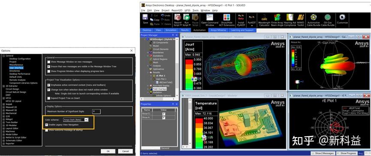Click the Paste tool icon
Viewport: 371px width, 156px height.
pyautogui.click(x=151, y=24)
